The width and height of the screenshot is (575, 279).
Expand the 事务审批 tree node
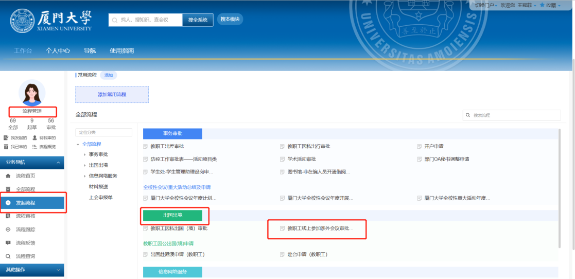point(85,154)
